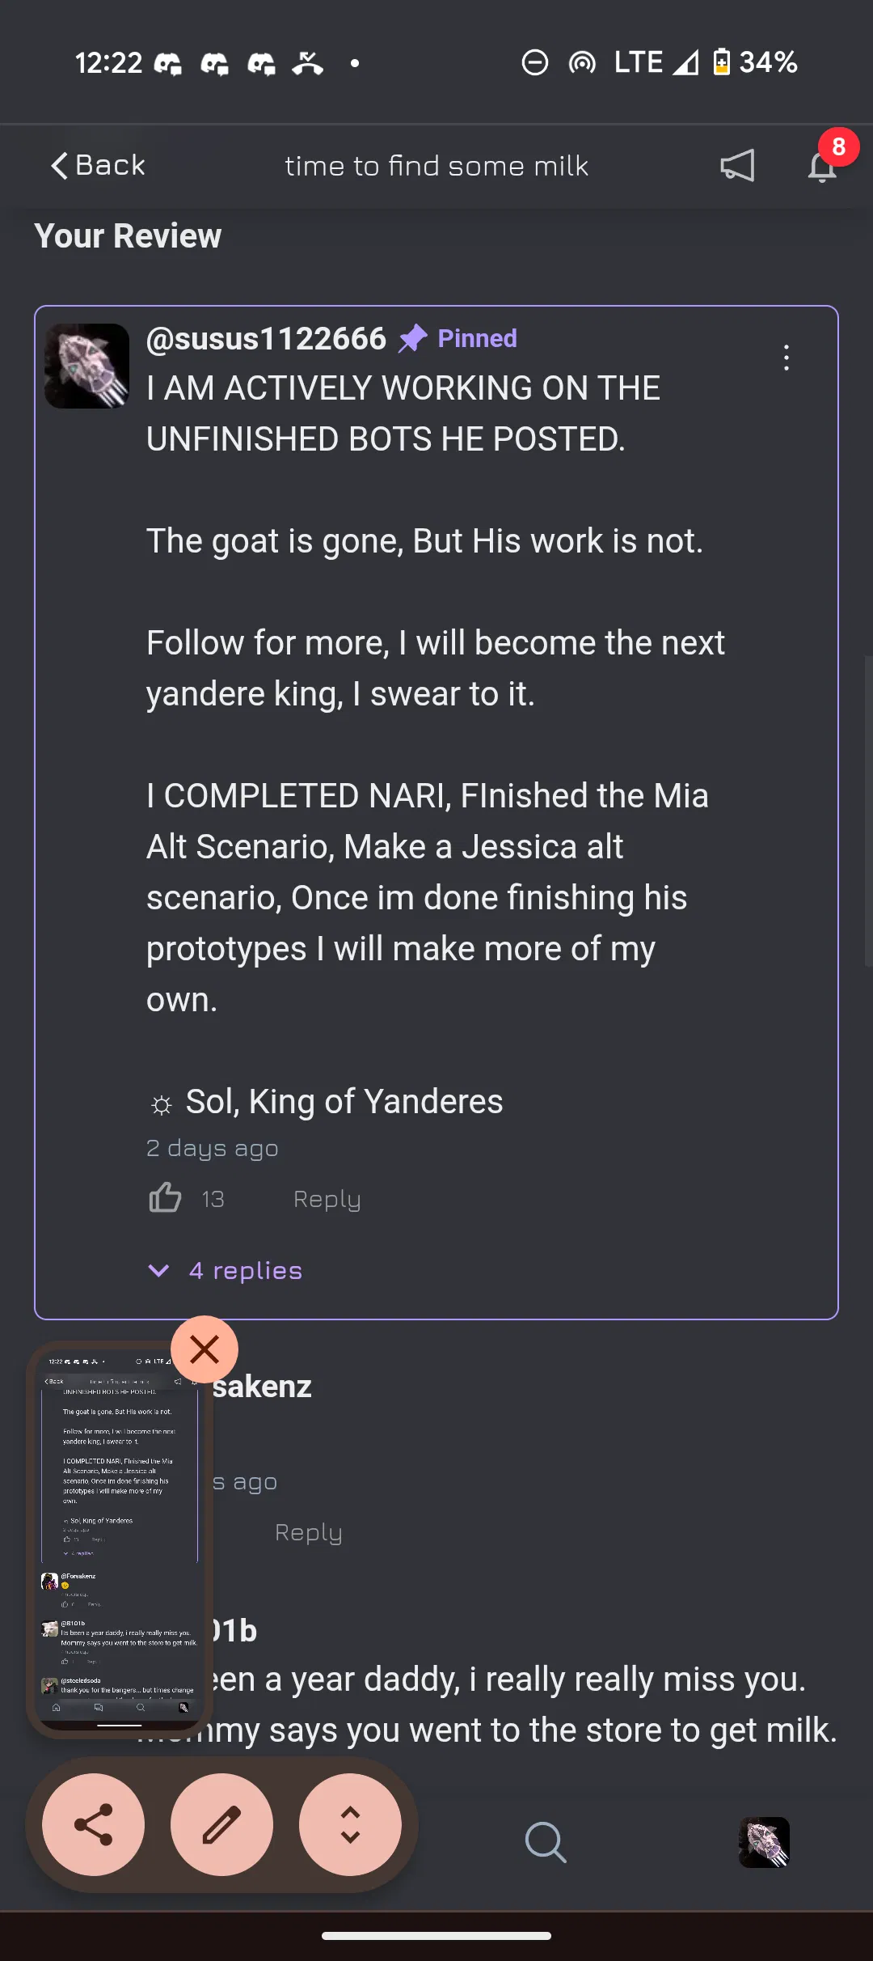Tap the Do Not Disturb status icon
873x1961 pixels.
coord(534,62)
